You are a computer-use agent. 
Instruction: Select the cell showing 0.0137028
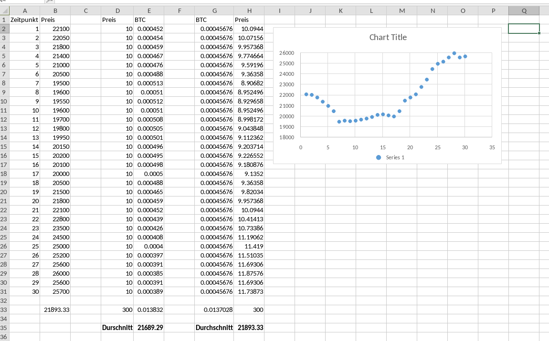point(214,310)
